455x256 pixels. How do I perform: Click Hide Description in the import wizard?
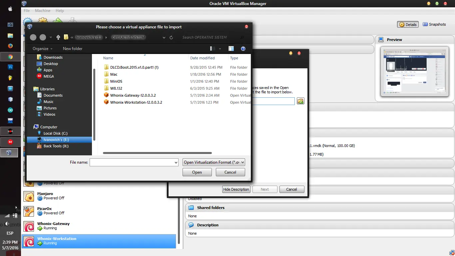pos(236,189)
